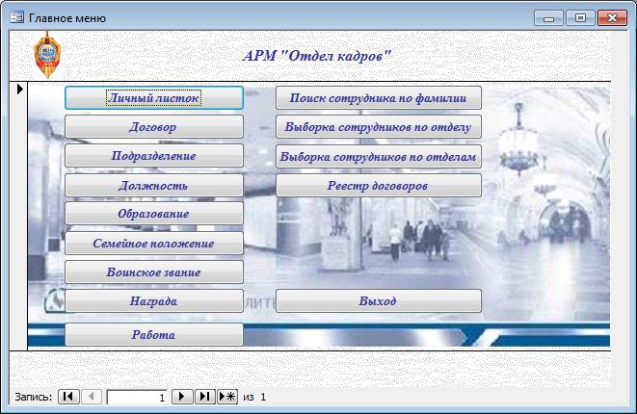Click the Договор button
This screenshot has height=414, width=637.
[154, 127]
